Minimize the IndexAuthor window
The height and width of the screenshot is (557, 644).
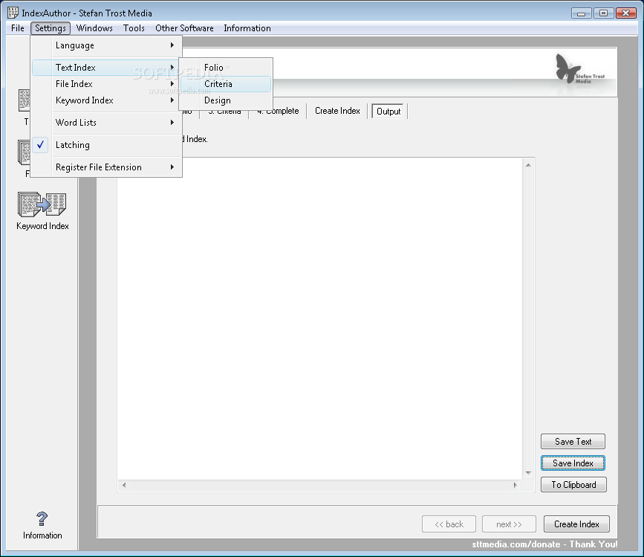point(581,13)
